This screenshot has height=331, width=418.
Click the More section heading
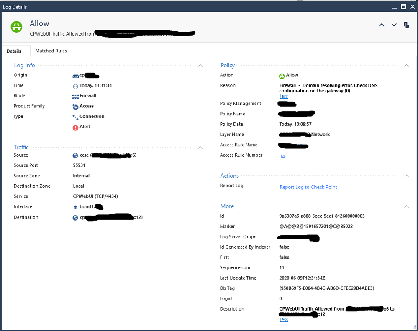[x=227, y=206]
